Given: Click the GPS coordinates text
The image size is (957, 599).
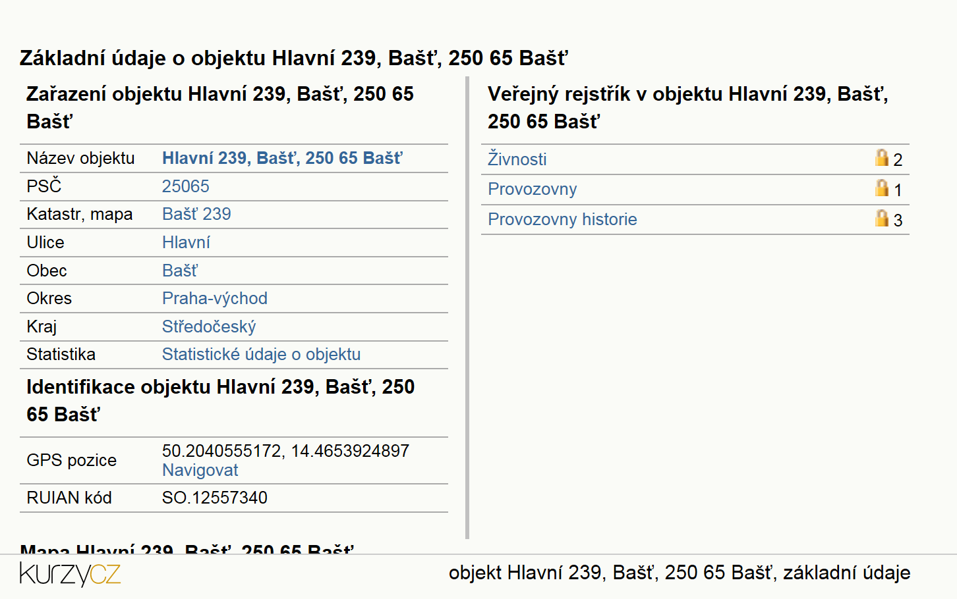Looking at the screenshot, I should point(285,451).
